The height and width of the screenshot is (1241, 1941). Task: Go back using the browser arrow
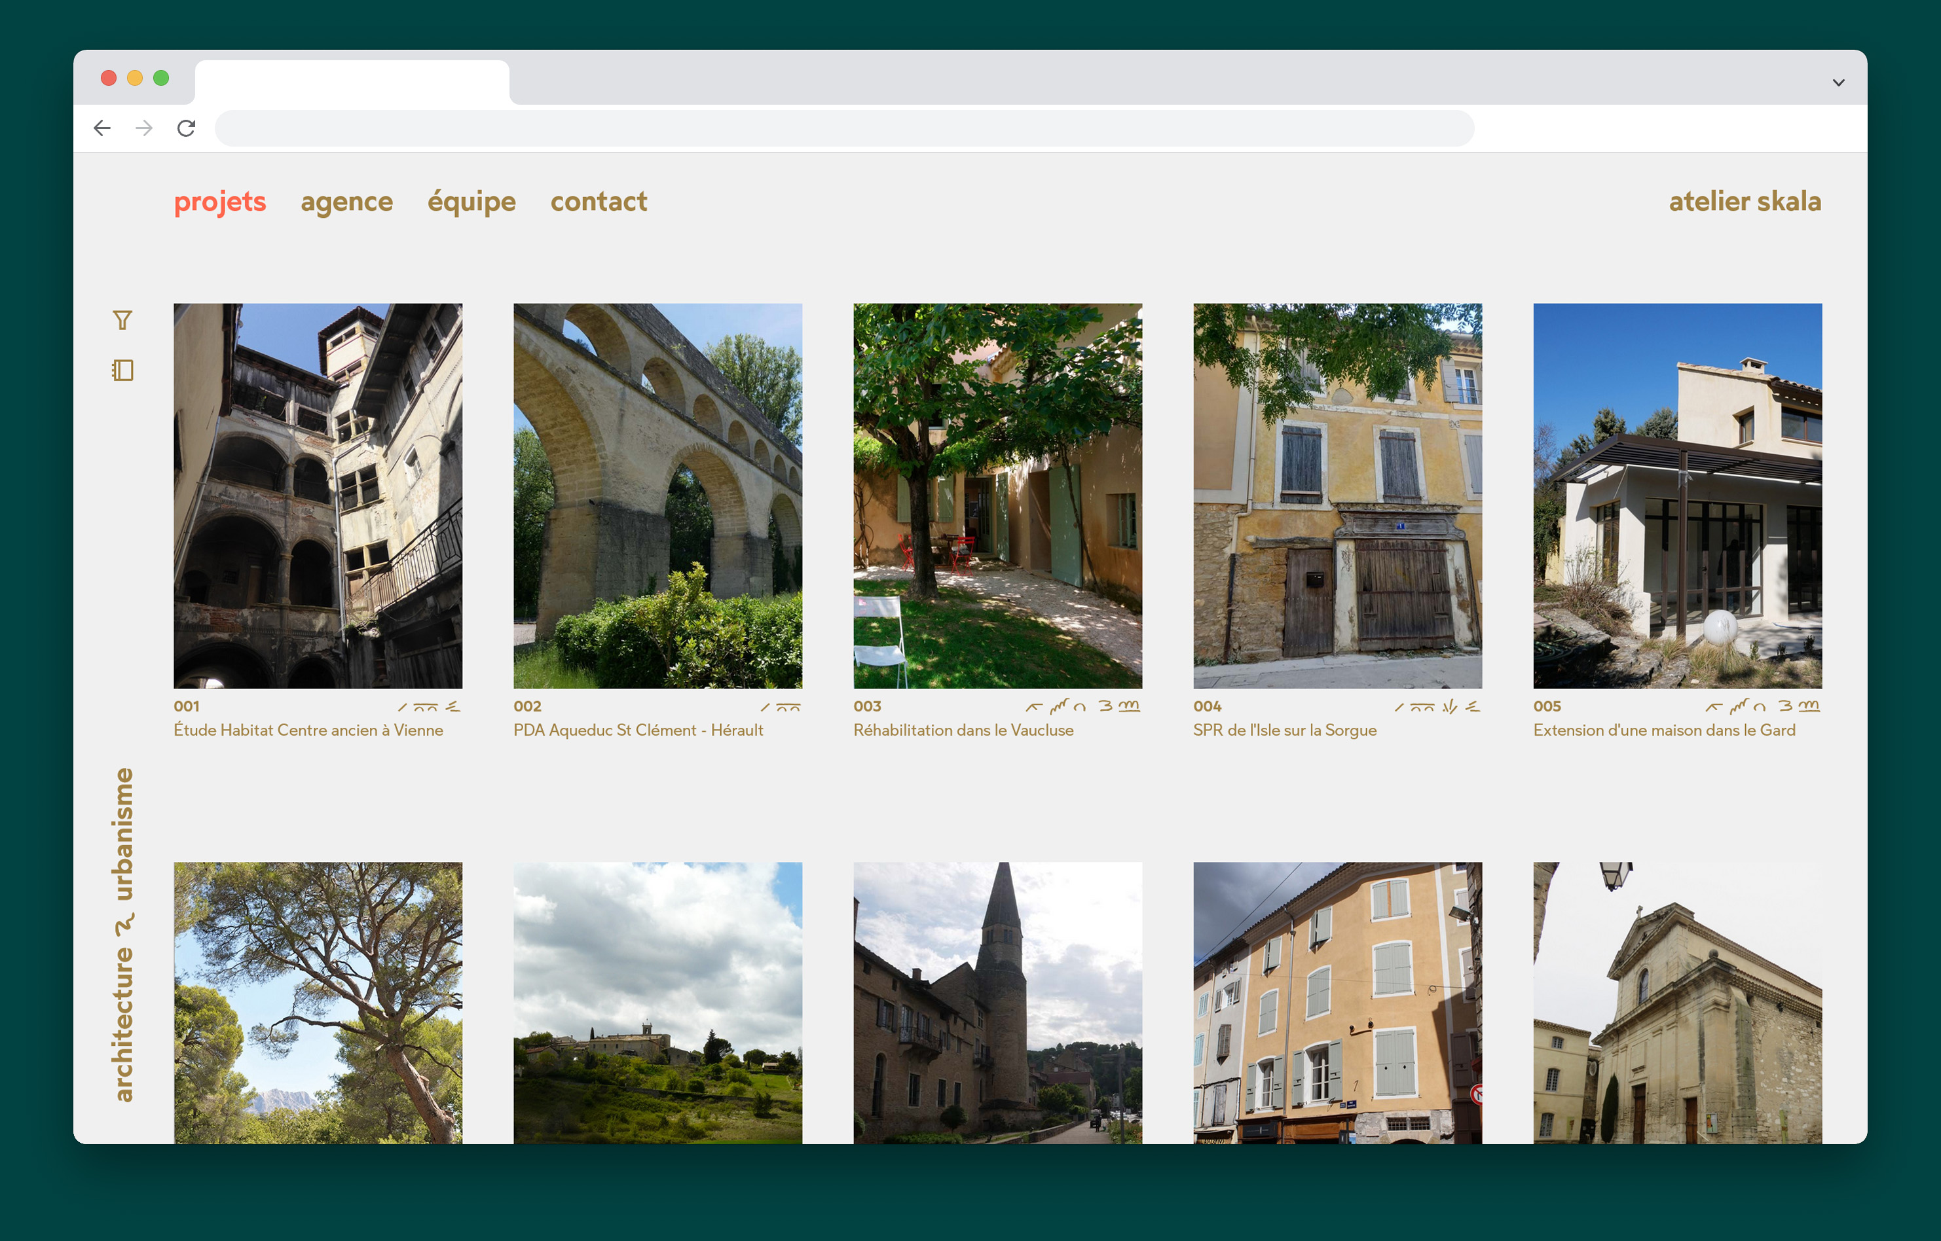pyautogui.click(x=102, y=128)
